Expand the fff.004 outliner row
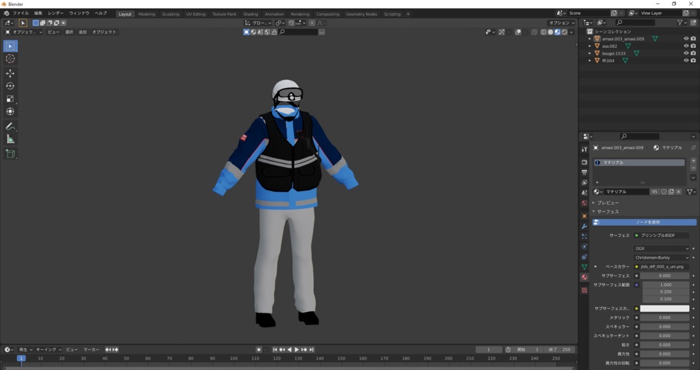700x370 pixels. click(x=590, y=60)
